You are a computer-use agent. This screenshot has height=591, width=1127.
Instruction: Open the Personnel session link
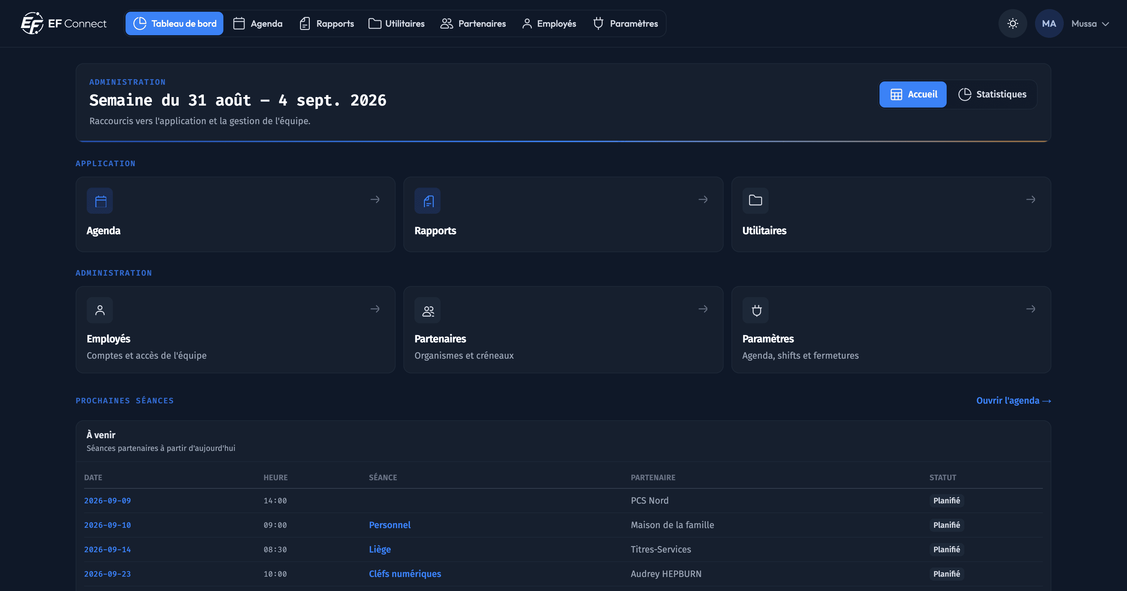pyautogui.click(x=389, y=525)
